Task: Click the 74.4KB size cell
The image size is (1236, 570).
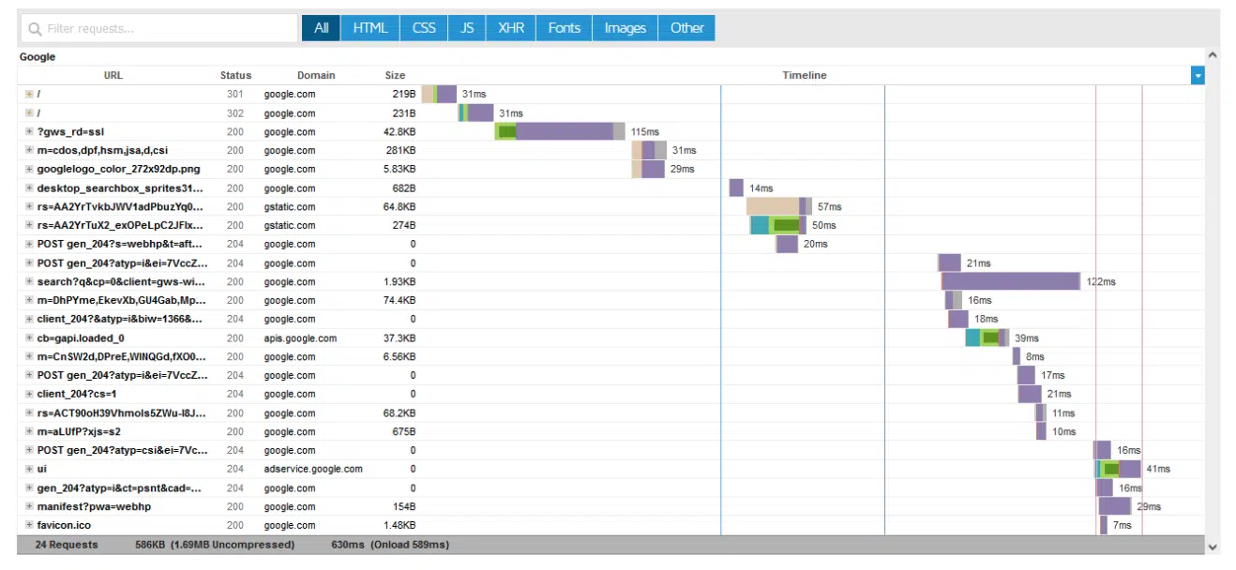Action: click(x=399, y=301)
